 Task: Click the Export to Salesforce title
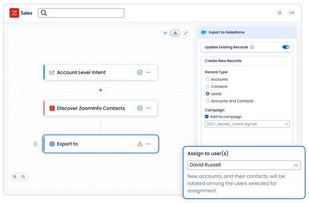[227, 32]
